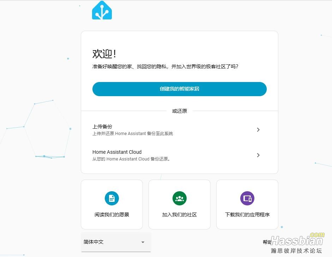Click the 欢迎! heading text
Viewport: 332px width, 257px height.
click(x=104, y=54)
